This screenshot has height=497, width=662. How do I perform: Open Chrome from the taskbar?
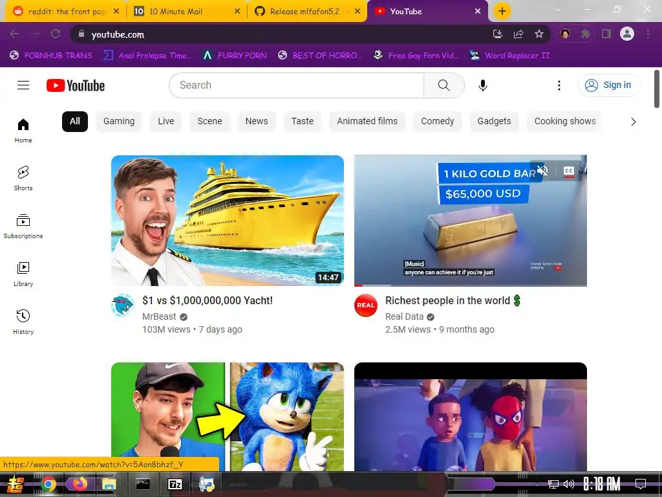tap(48, 484)
